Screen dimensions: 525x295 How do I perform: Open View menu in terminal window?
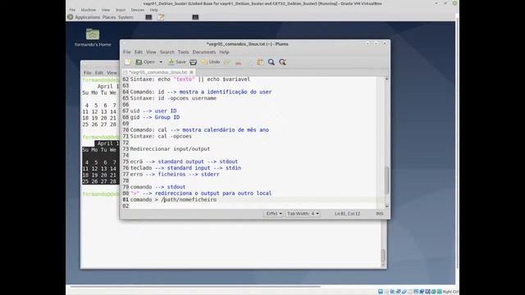tap(112, 73)
